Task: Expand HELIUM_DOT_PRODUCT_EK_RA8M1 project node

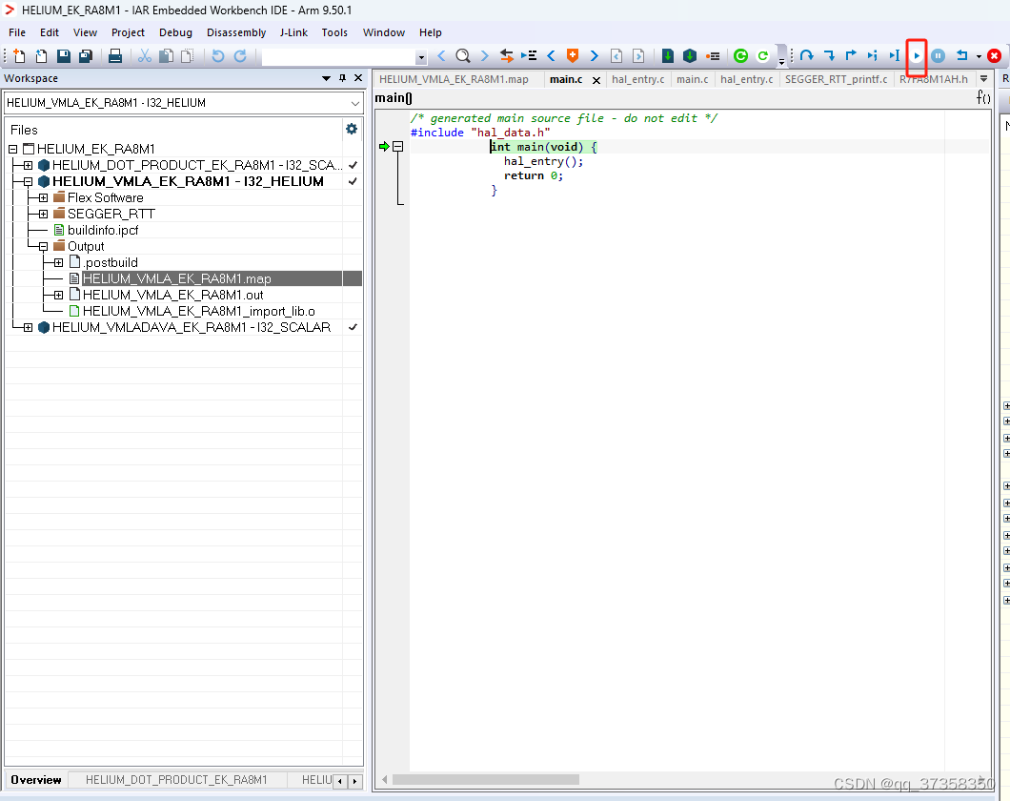Action: [29, 165]
